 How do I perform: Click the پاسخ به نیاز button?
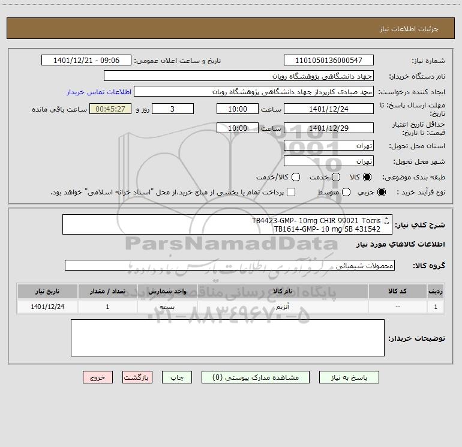pos(349,377)
